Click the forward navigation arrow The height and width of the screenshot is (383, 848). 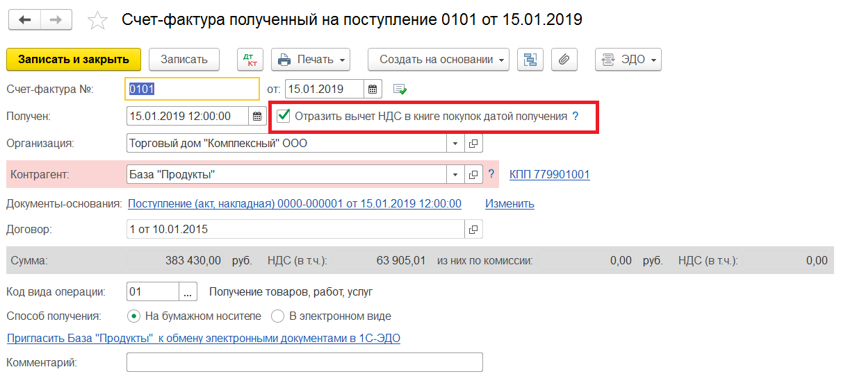[56, 19]
